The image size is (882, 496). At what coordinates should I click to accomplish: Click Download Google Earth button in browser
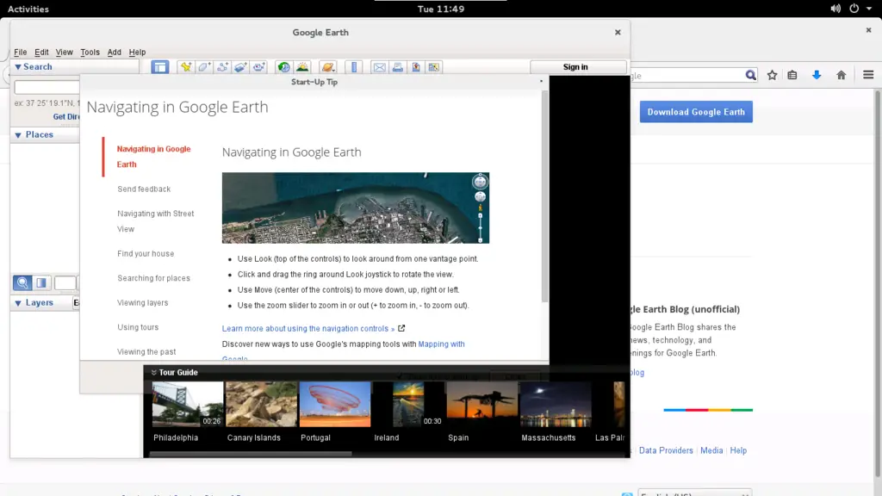point(696,112)
